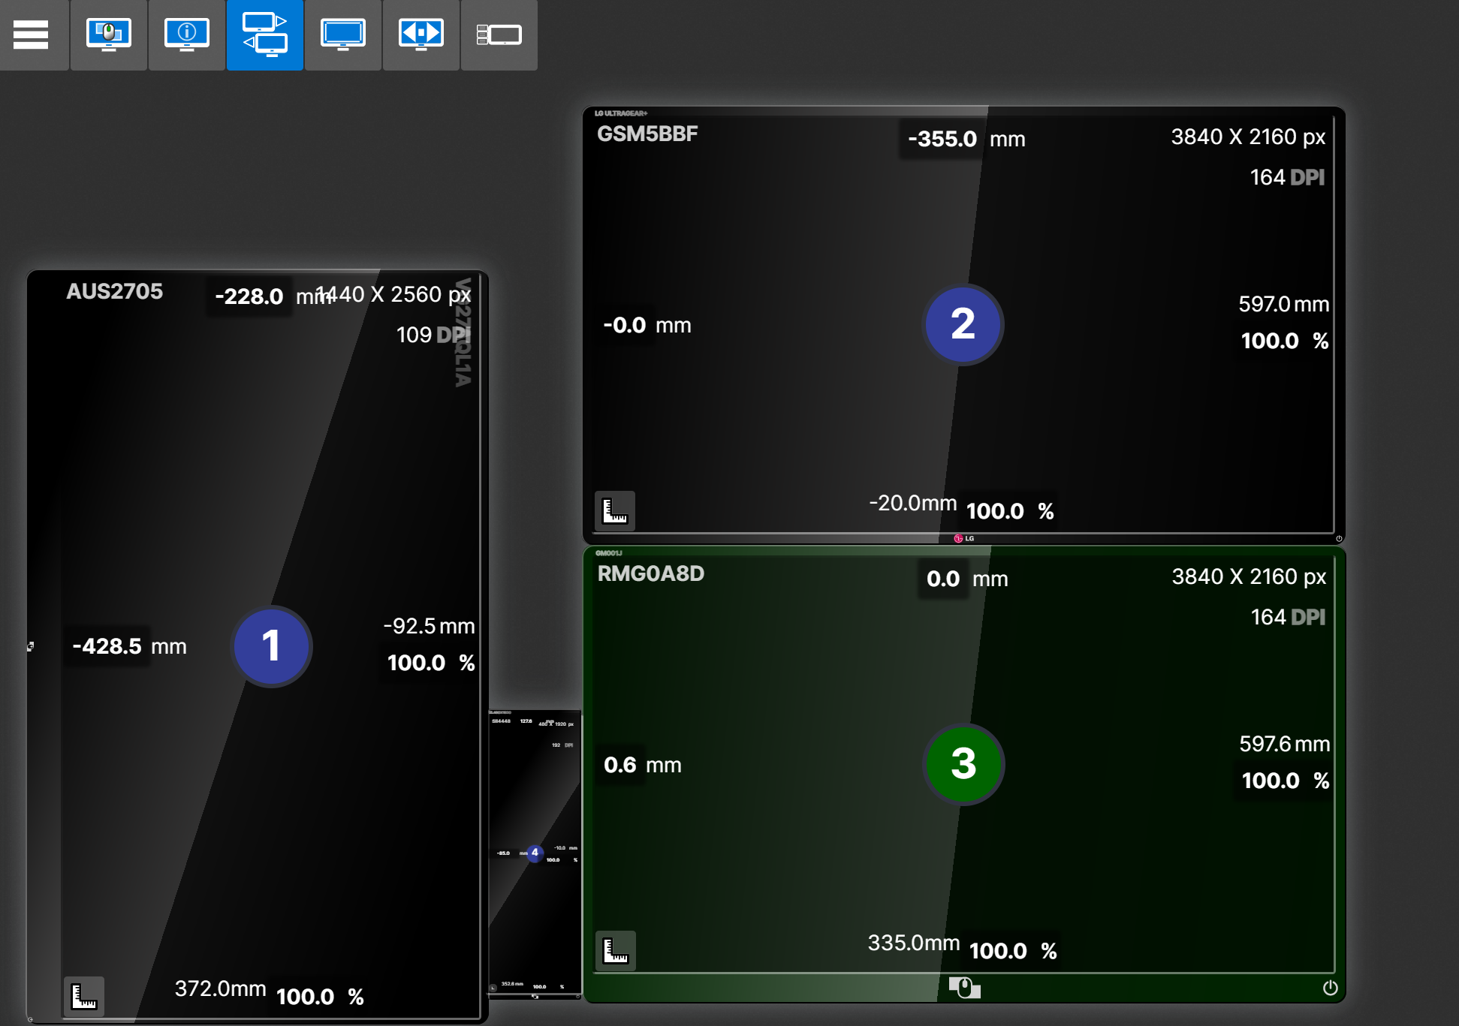Image resolution: width=1459 pixels, height=1026 pixels.
Task: Select the monitor layout arrangement view
Action: (265, 35)
